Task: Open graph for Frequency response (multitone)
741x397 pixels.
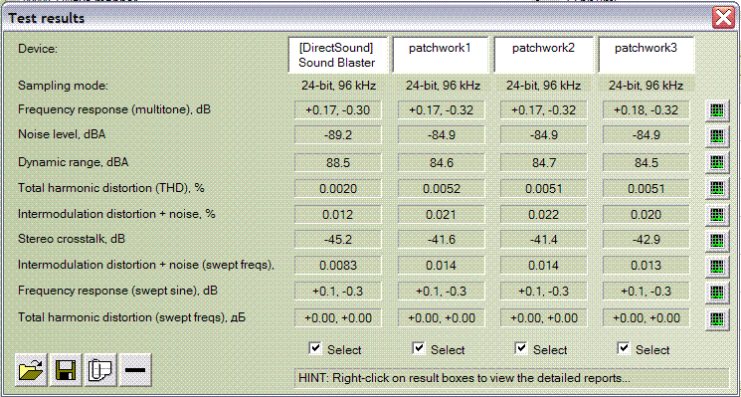Action: 717,110
